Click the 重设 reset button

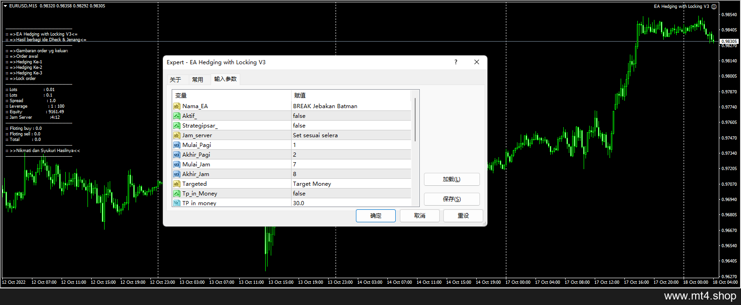(x=463, y=216)
